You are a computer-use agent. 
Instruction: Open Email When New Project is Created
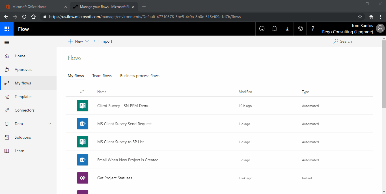pyautogui.click(x=128, y=160)
